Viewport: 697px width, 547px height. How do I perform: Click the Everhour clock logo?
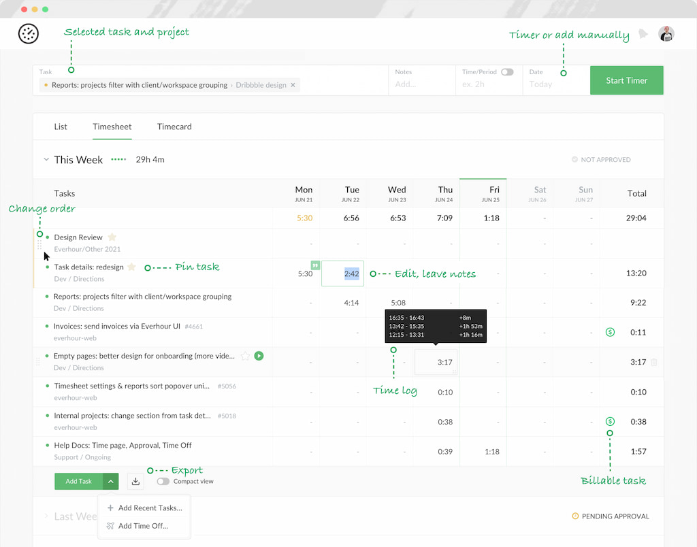(x=28, y=34)
